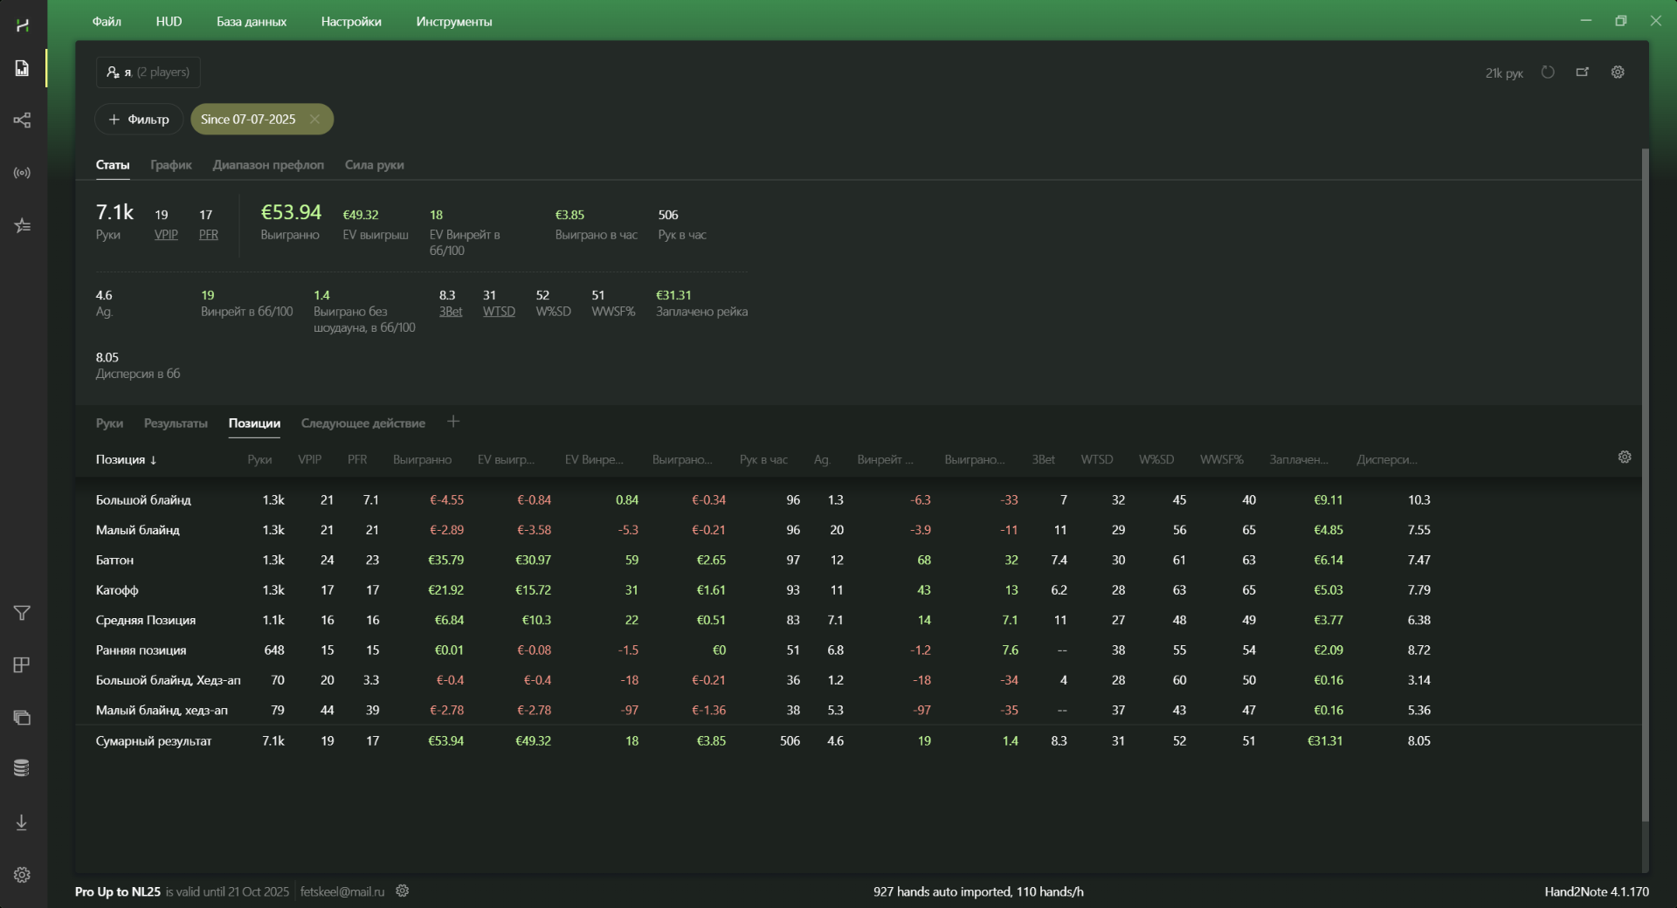The image size is (1677, 908).
Task: Open the Руки sub-tab
Action: pos(109,423)
